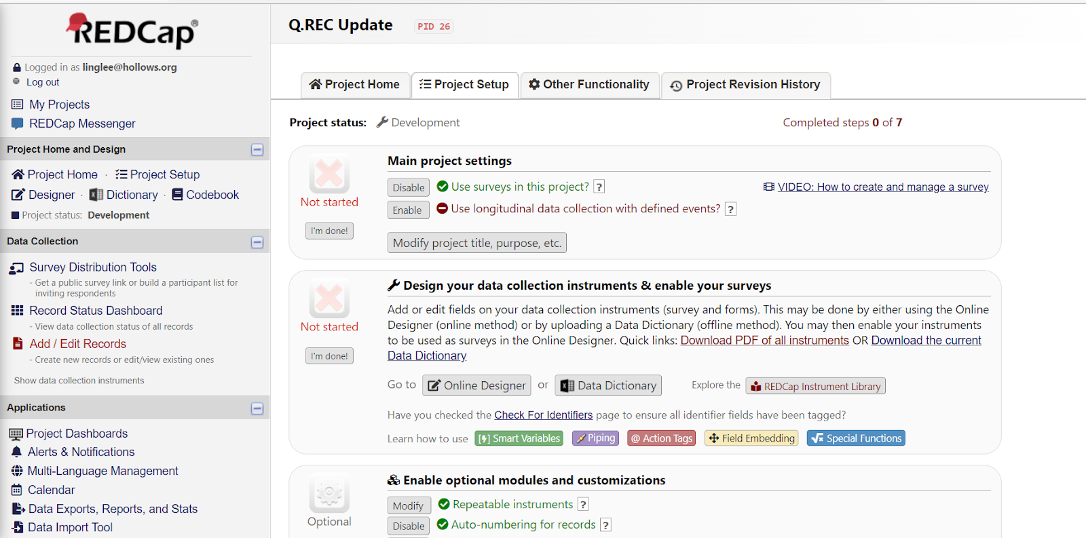Open the Other Functionality tab

(x=590, y=85)
